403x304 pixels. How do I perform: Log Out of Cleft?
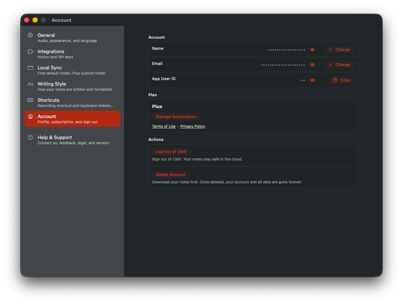(x=171, y=152)
